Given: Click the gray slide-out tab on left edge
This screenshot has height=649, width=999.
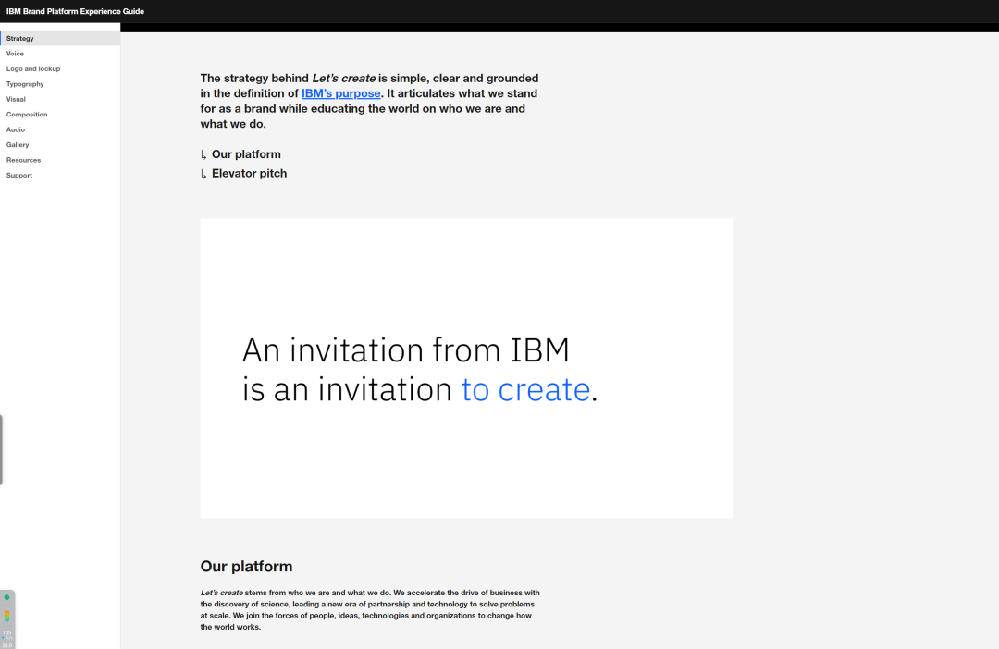Looking at the screenshot, I should point(1,449).
